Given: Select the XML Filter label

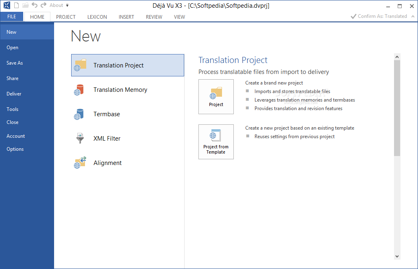Looking at the screenshot, I should 107,139.
